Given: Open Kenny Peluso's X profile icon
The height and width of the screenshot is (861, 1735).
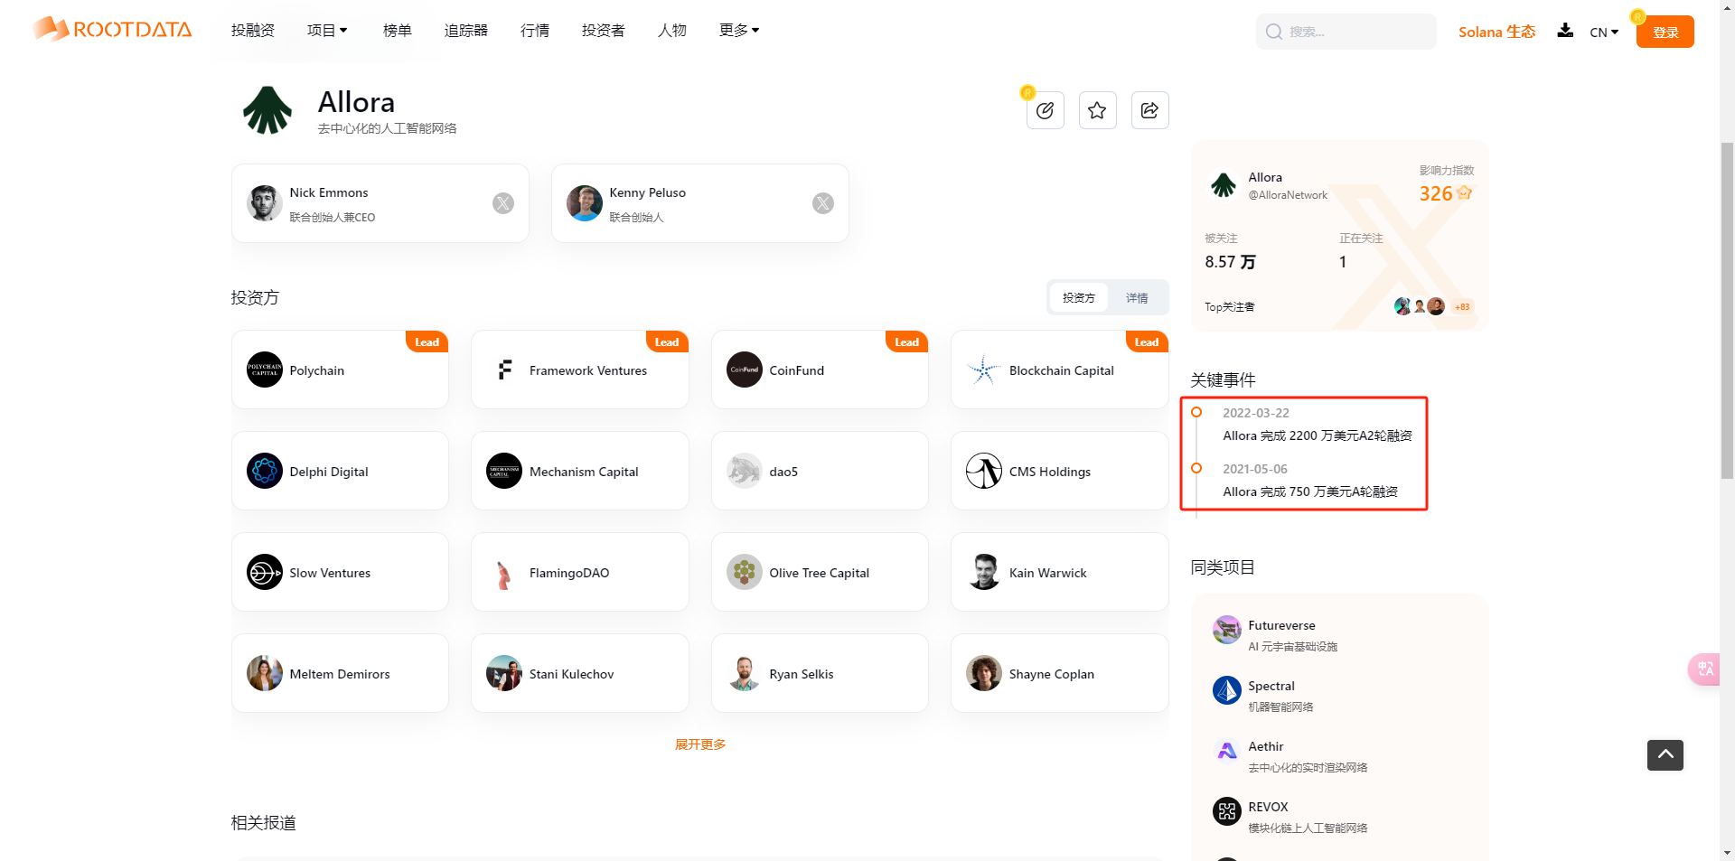Looking at the screenshot, I should 823,203.
